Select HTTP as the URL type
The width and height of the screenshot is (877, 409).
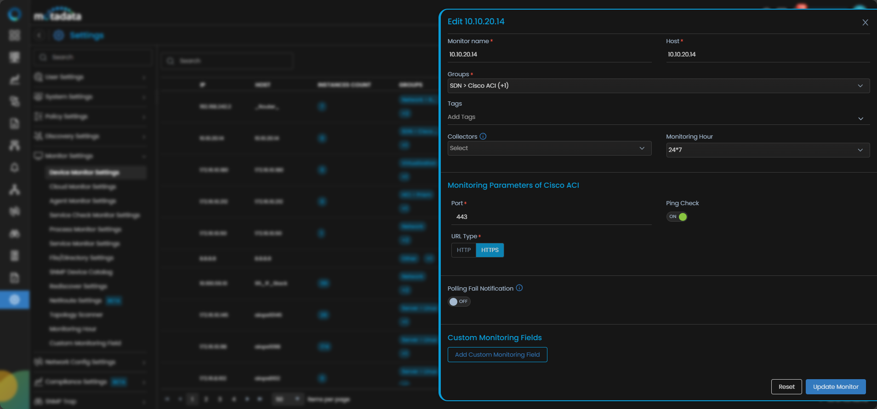click(x=464, y=250)
